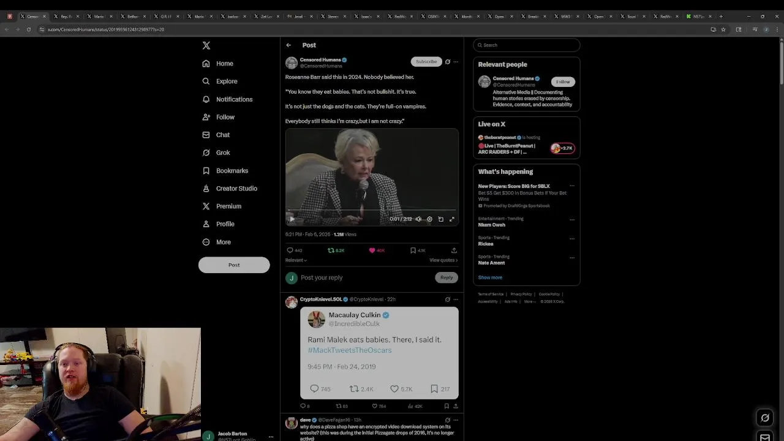Image resolution: width=784 pixels, height=441 pixels.
Task: Toggle picture-in-picture on the video
Action: tap(440, 219)
